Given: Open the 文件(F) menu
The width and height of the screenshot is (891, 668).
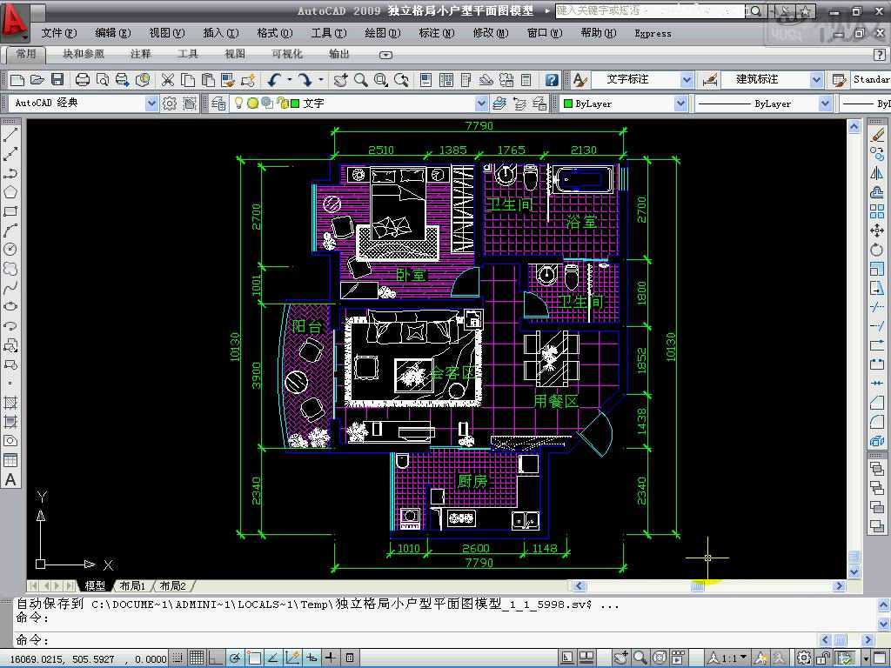Looking at the screenshot, I should tap(59, 33).
